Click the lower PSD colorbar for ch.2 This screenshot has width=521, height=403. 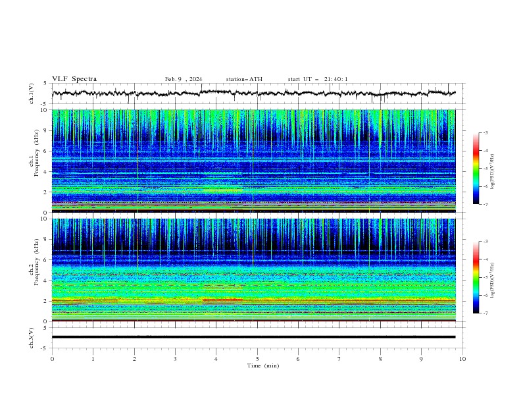(476, 277)
